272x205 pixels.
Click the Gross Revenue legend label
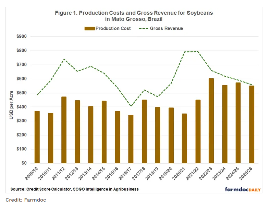pyautogui.click(x=166, y=28)
